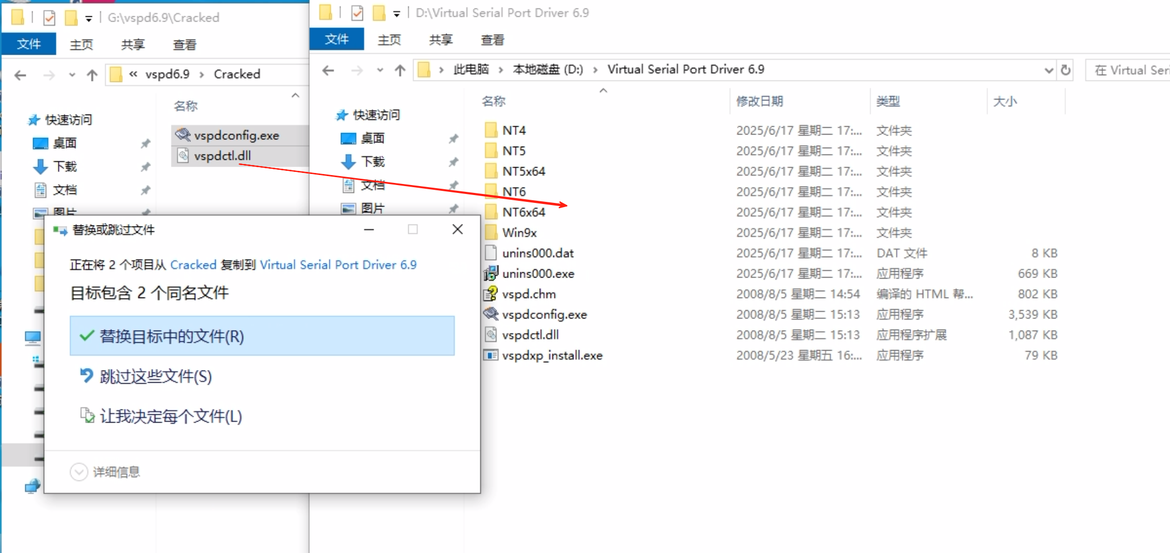Open 文件 tab in right Explorer window
Image resolution: width=1170 pixels, height=553 pixels.
click(x=337, y=39)
